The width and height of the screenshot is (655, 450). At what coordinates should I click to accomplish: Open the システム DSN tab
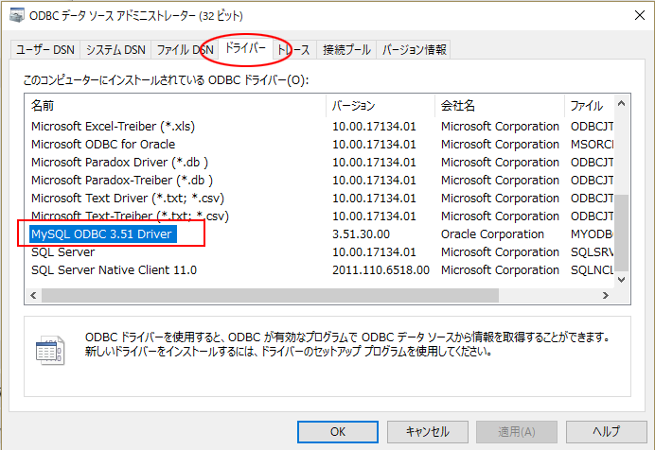tap(115, 50)
